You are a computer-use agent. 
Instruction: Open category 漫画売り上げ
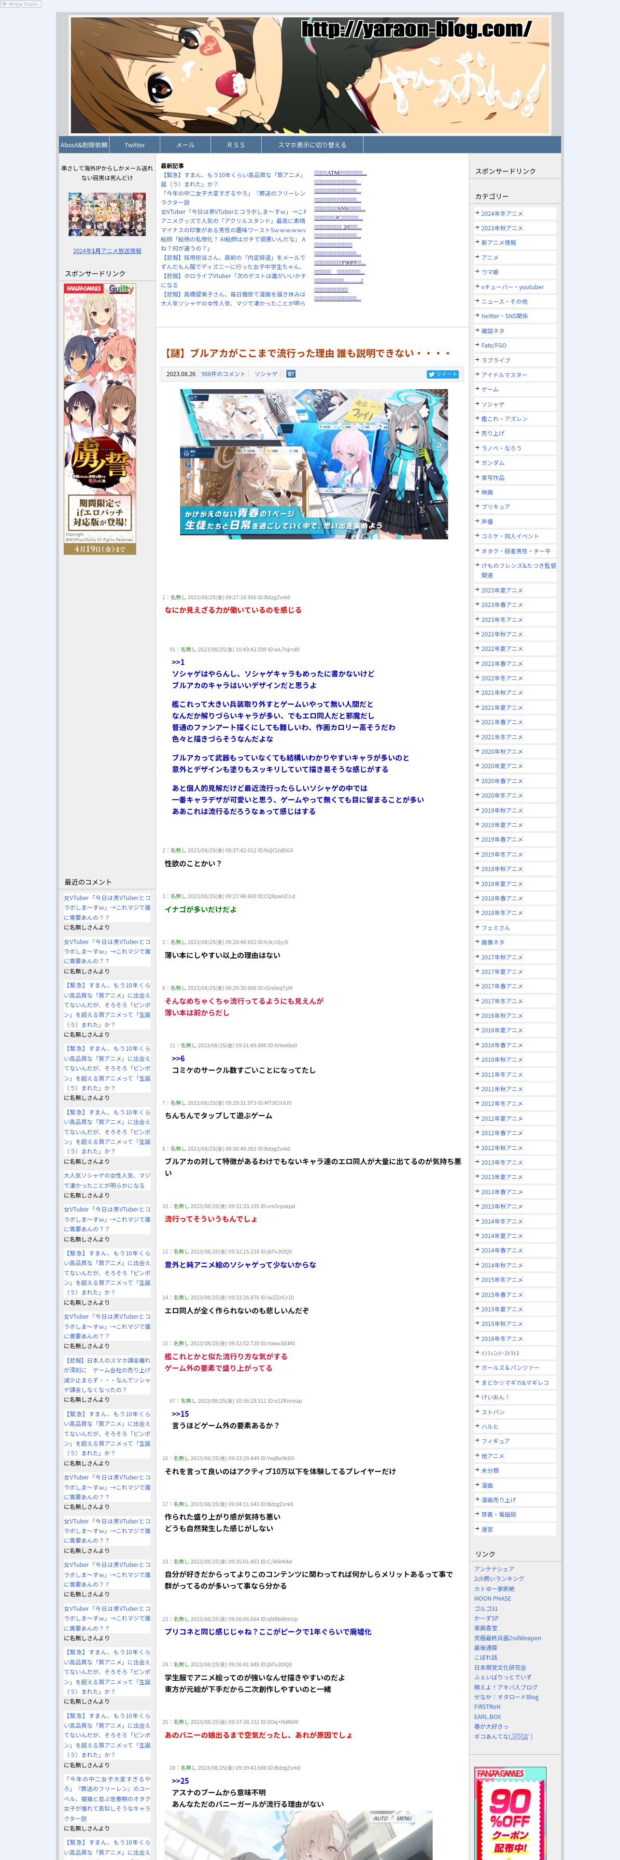tap(499, 1500)
